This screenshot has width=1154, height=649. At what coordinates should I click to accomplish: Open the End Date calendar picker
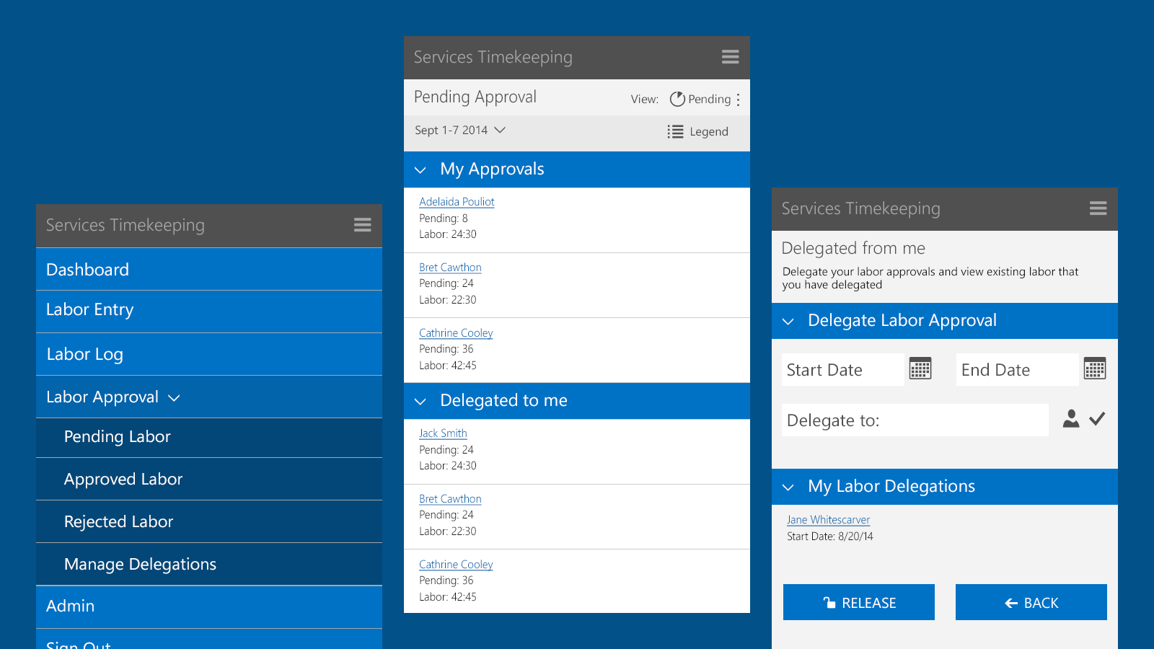[1094, 368]
